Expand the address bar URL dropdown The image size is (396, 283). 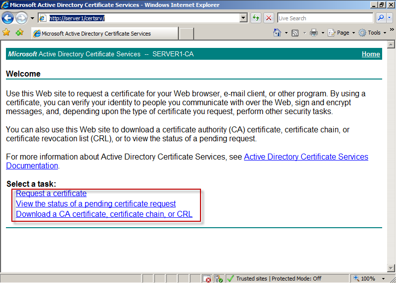pyautogui.click(x=243, y=18)
